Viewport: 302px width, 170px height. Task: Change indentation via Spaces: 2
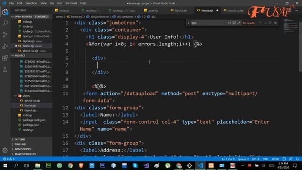pos(243,159)
